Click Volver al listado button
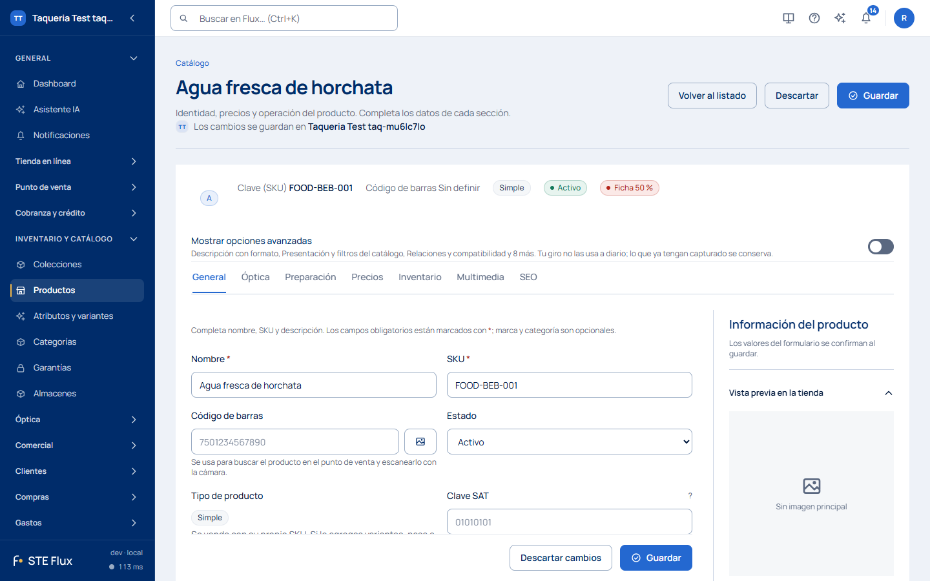 coord(712,96)
